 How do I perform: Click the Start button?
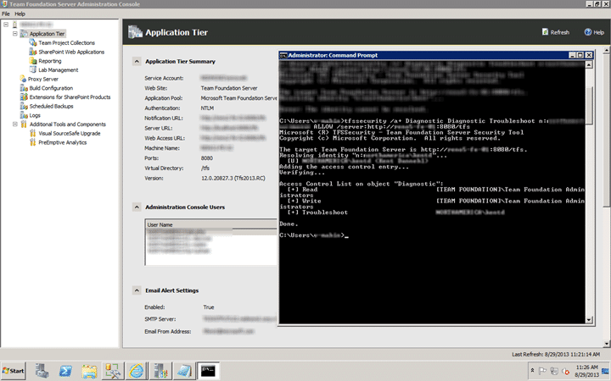pyautogui.click(x=14, y=371)
